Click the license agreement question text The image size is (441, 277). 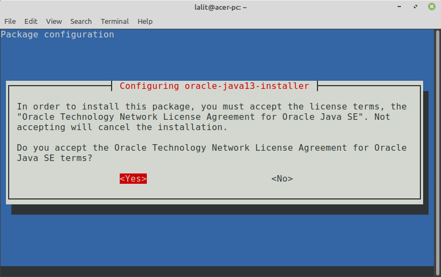[212, 153]
